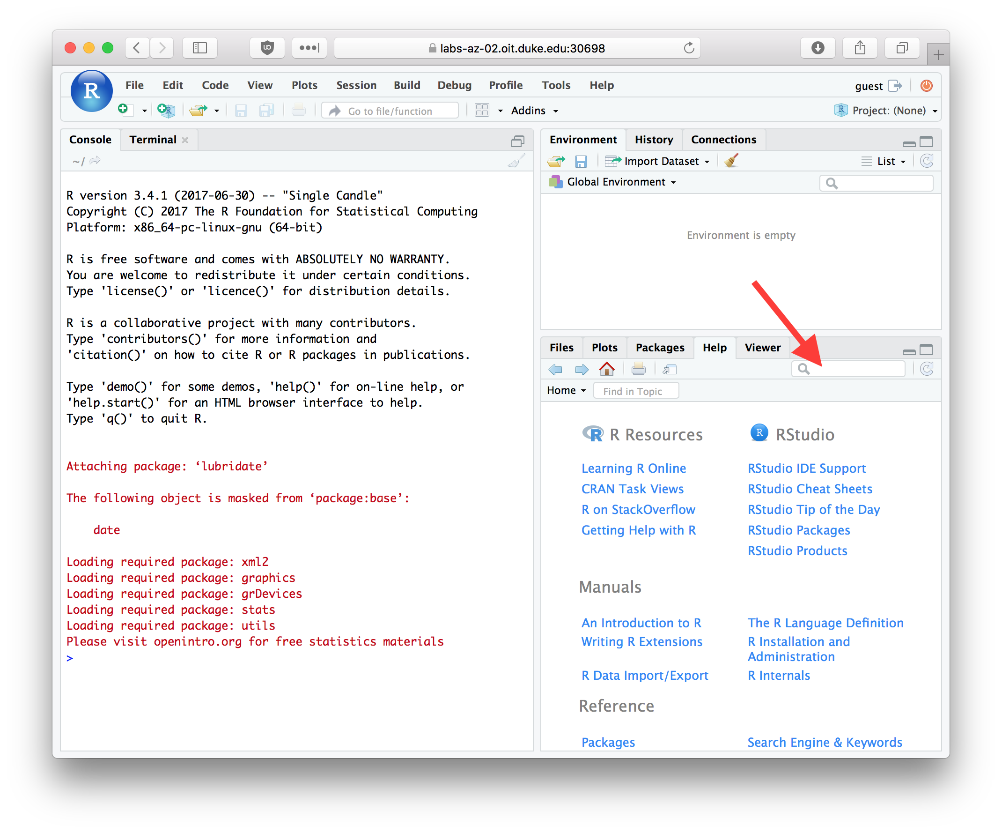Open the Project (None) dropdown
Screen dimensions: 1002x833
coord(888,110)
